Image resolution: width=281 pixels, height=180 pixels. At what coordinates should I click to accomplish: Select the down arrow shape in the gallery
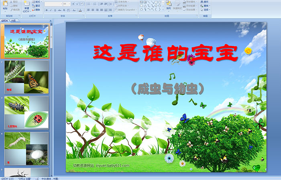[159, 6]
